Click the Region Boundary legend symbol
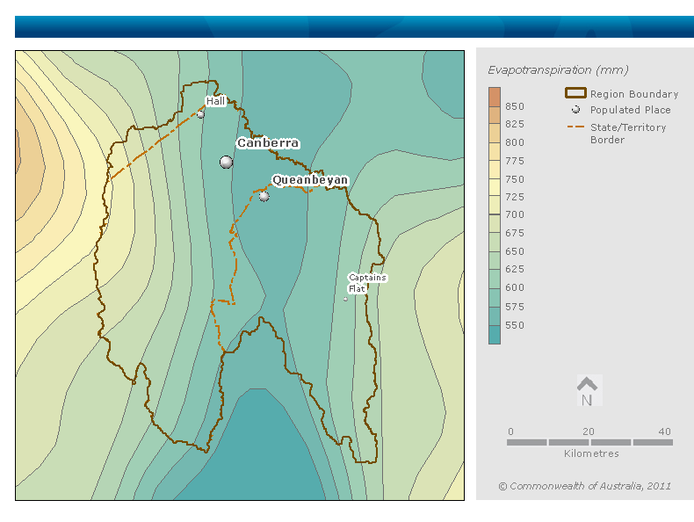The image size is (694, 522). (x=575, y=93)
